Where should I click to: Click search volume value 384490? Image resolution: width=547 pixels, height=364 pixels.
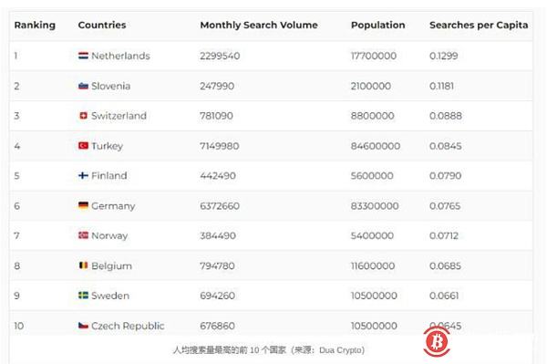[x=218, y=236]
